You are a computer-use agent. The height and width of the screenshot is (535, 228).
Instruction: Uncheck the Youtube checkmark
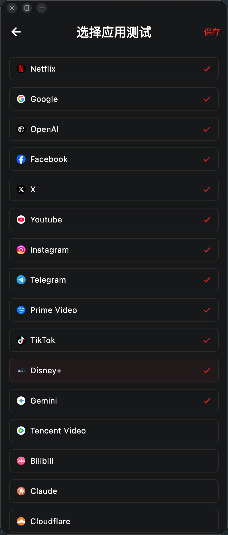click(207, 220)
